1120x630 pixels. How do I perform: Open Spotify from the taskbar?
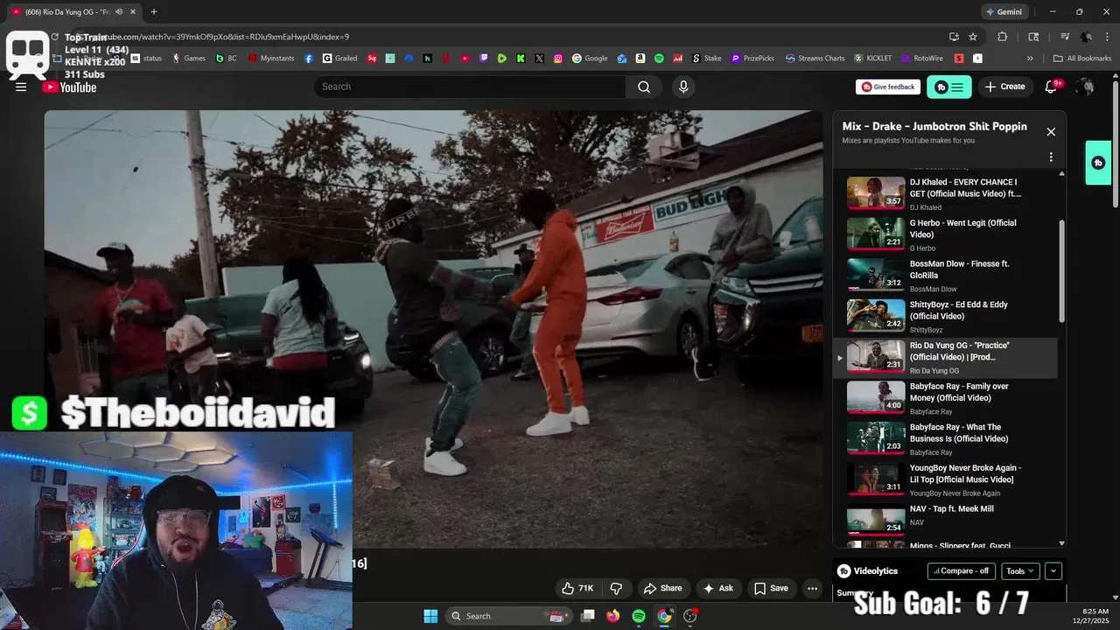(x=639, y=616)
